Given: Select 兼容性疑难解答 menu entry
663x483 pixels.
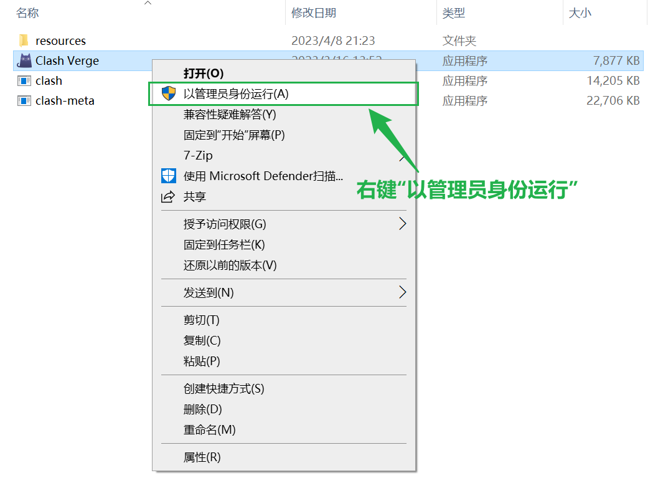Looking at the screenshot, I should pyautogui.click(x=229, y=115).
